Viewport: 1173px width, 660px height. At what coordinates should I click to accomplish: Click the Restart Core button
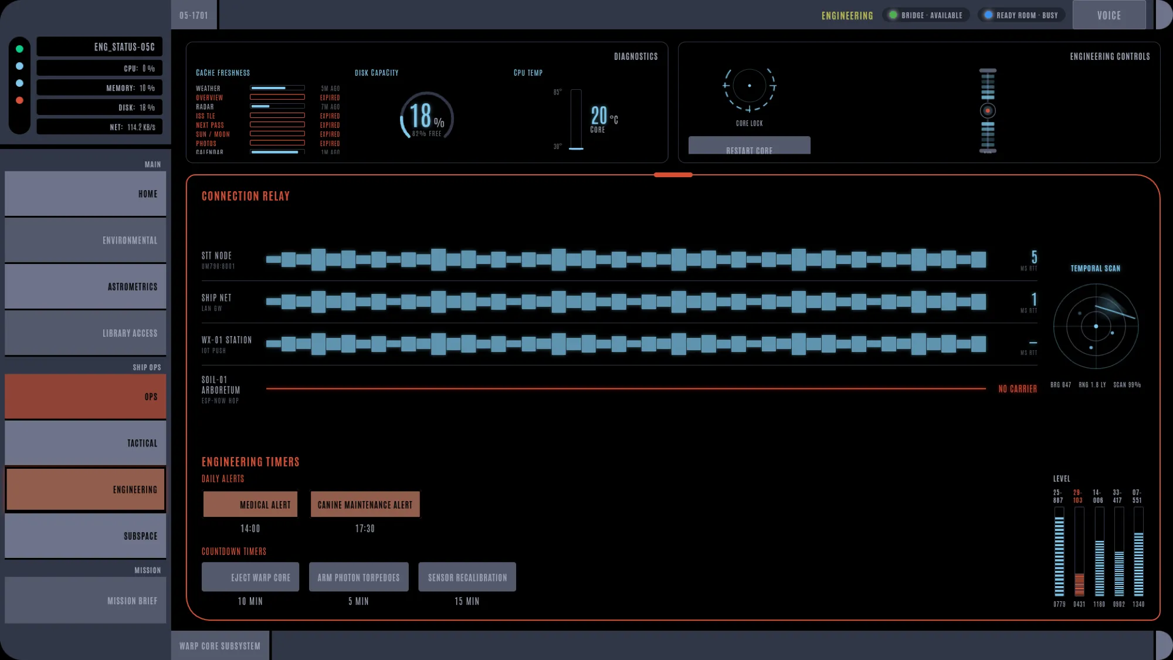pyautogui.click(x=750, y=145)
